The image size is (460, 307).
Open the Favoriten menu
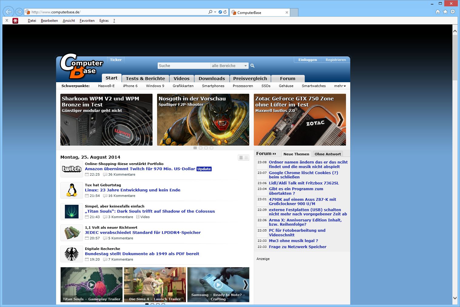pyautogui.click(x=87, y=21)
